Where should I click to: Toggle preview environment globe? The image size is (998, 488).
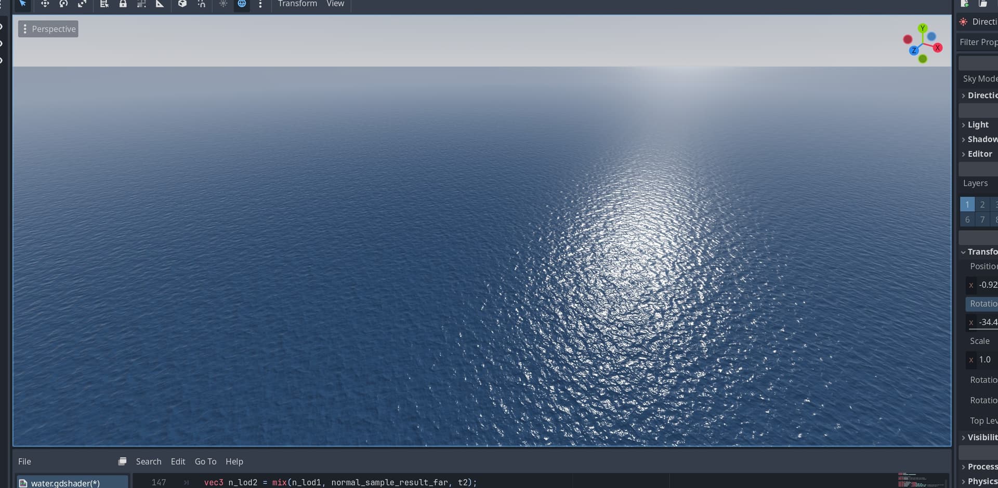(242, 4)
